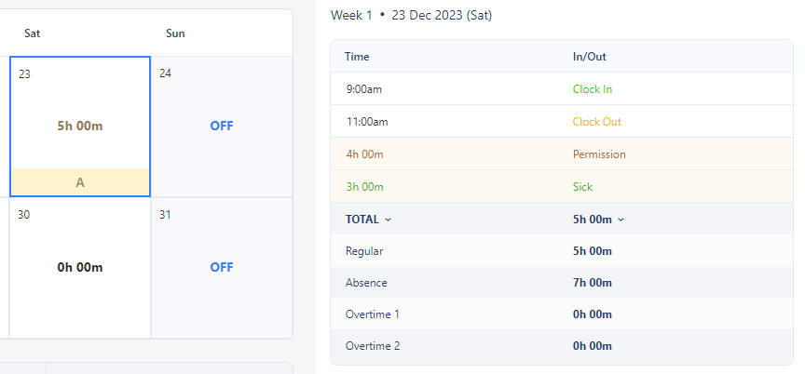Click the Time column header
The image size is (805, 374).
coord(357,57)
